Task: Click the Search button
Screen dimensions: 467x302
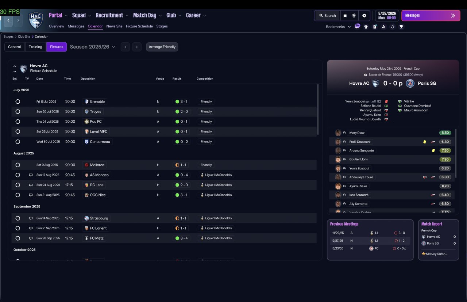Action: pos(327,16)
